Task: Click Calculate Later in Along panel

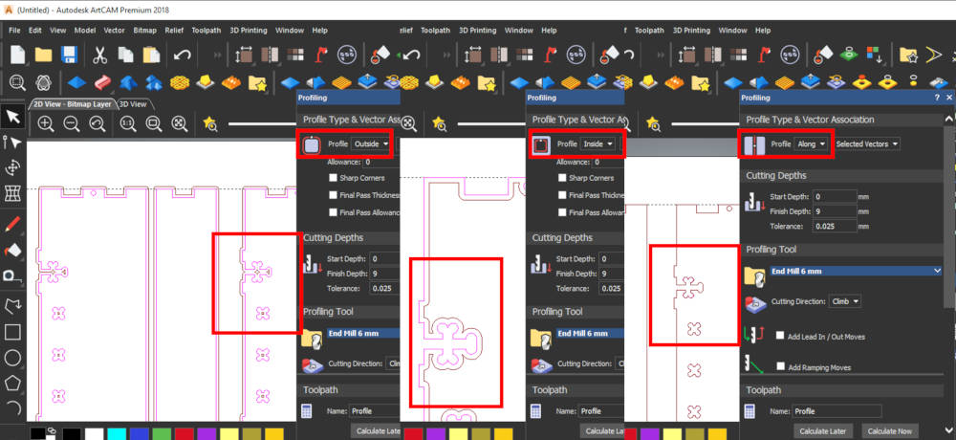Action: pyautogui.click(x=823, y=431)
